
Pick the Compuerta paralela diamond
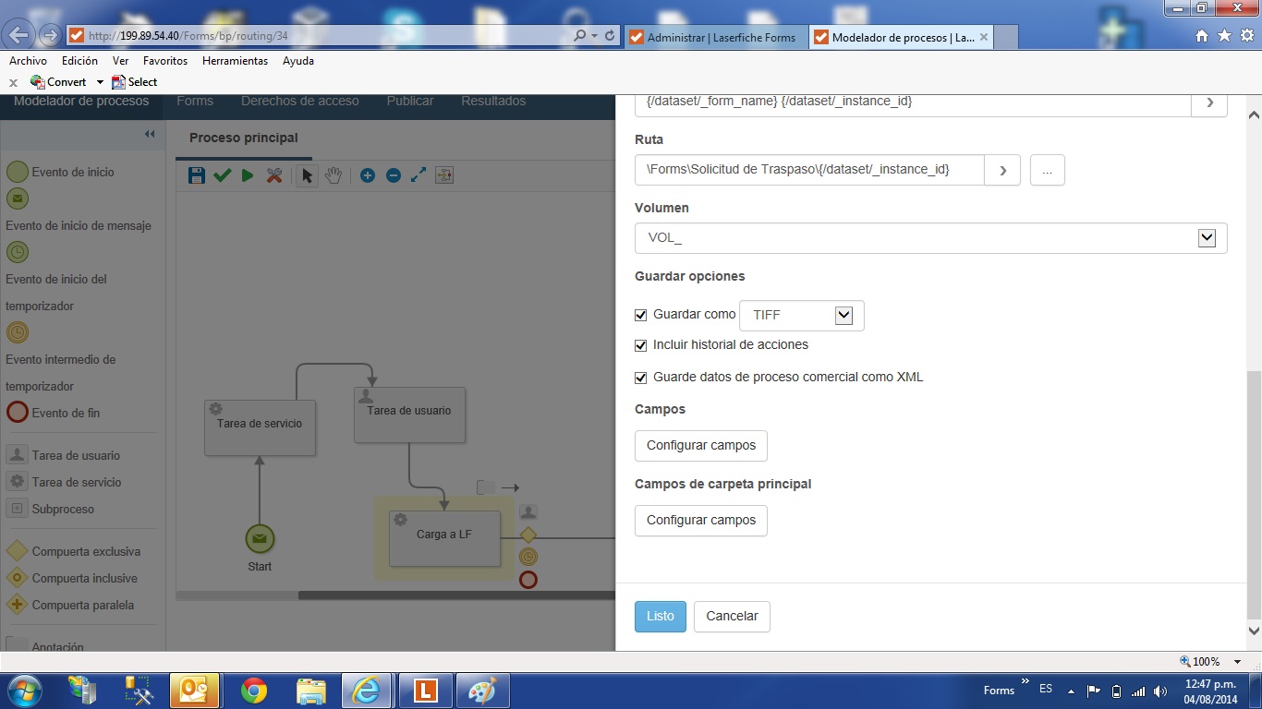point(17,605)
